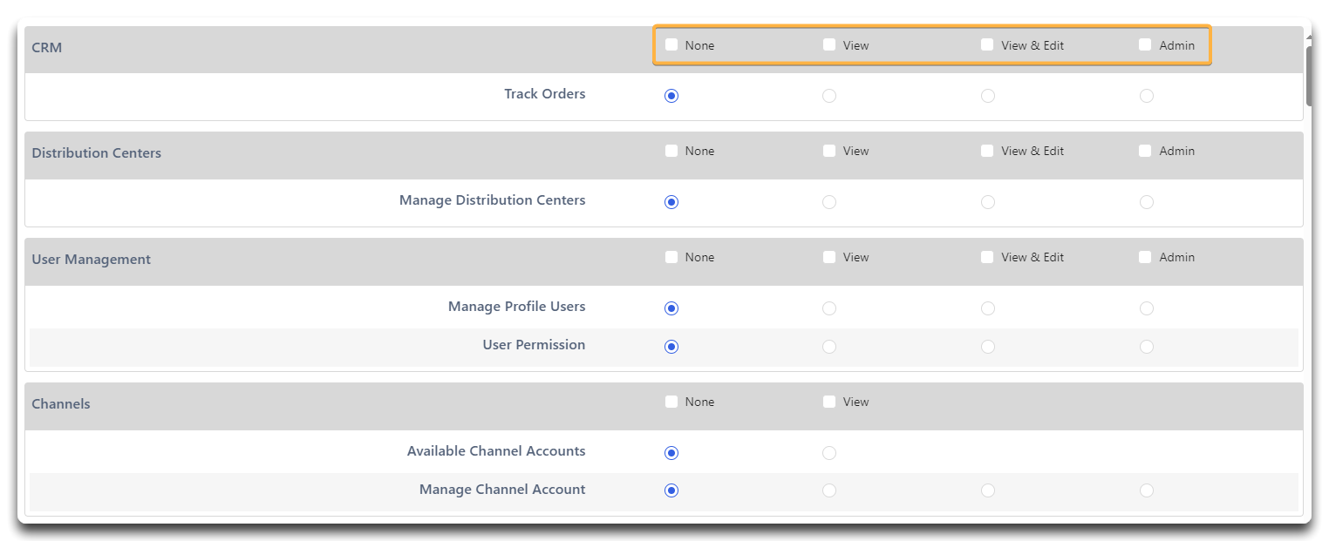Screen dimensions: 1329x541
Task: Select Admin for User Permission
Action: point(1147,347)
